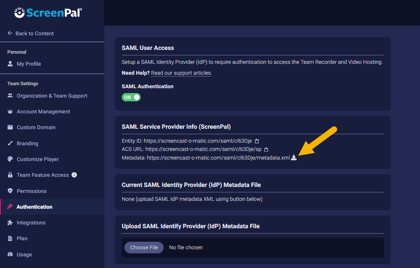
Task: Click the Organization & Team Support people icon
Action: coord(10,95)
